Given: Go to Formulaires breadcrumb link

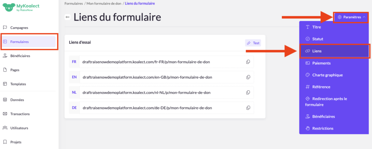Looking at the screenshot, I should (74, 3).
